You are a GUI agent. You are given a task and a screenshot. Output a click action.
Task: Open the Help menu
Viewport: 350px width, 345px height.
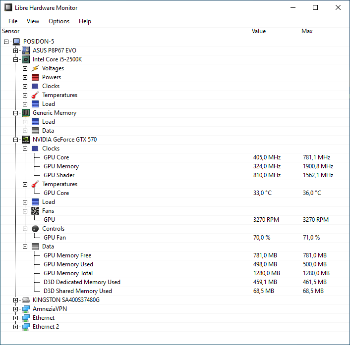[85, 21]
